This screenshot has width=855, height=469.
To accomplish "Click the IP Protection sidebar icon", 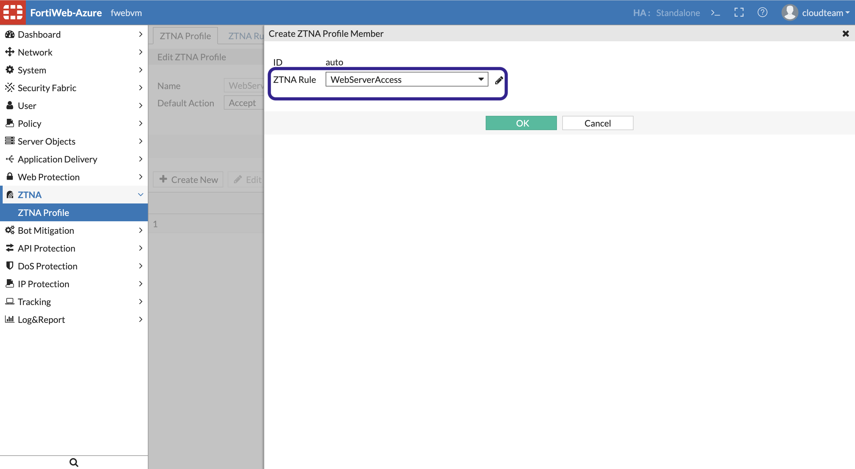I will point(10,284).
